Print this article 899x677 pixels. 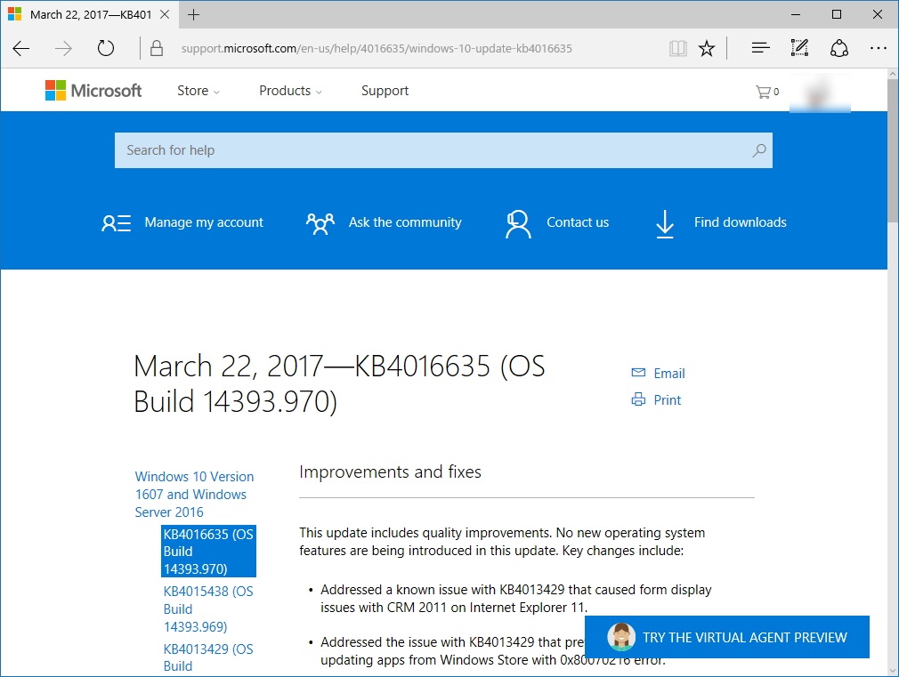pyautogui.click(x=656, y=399)
